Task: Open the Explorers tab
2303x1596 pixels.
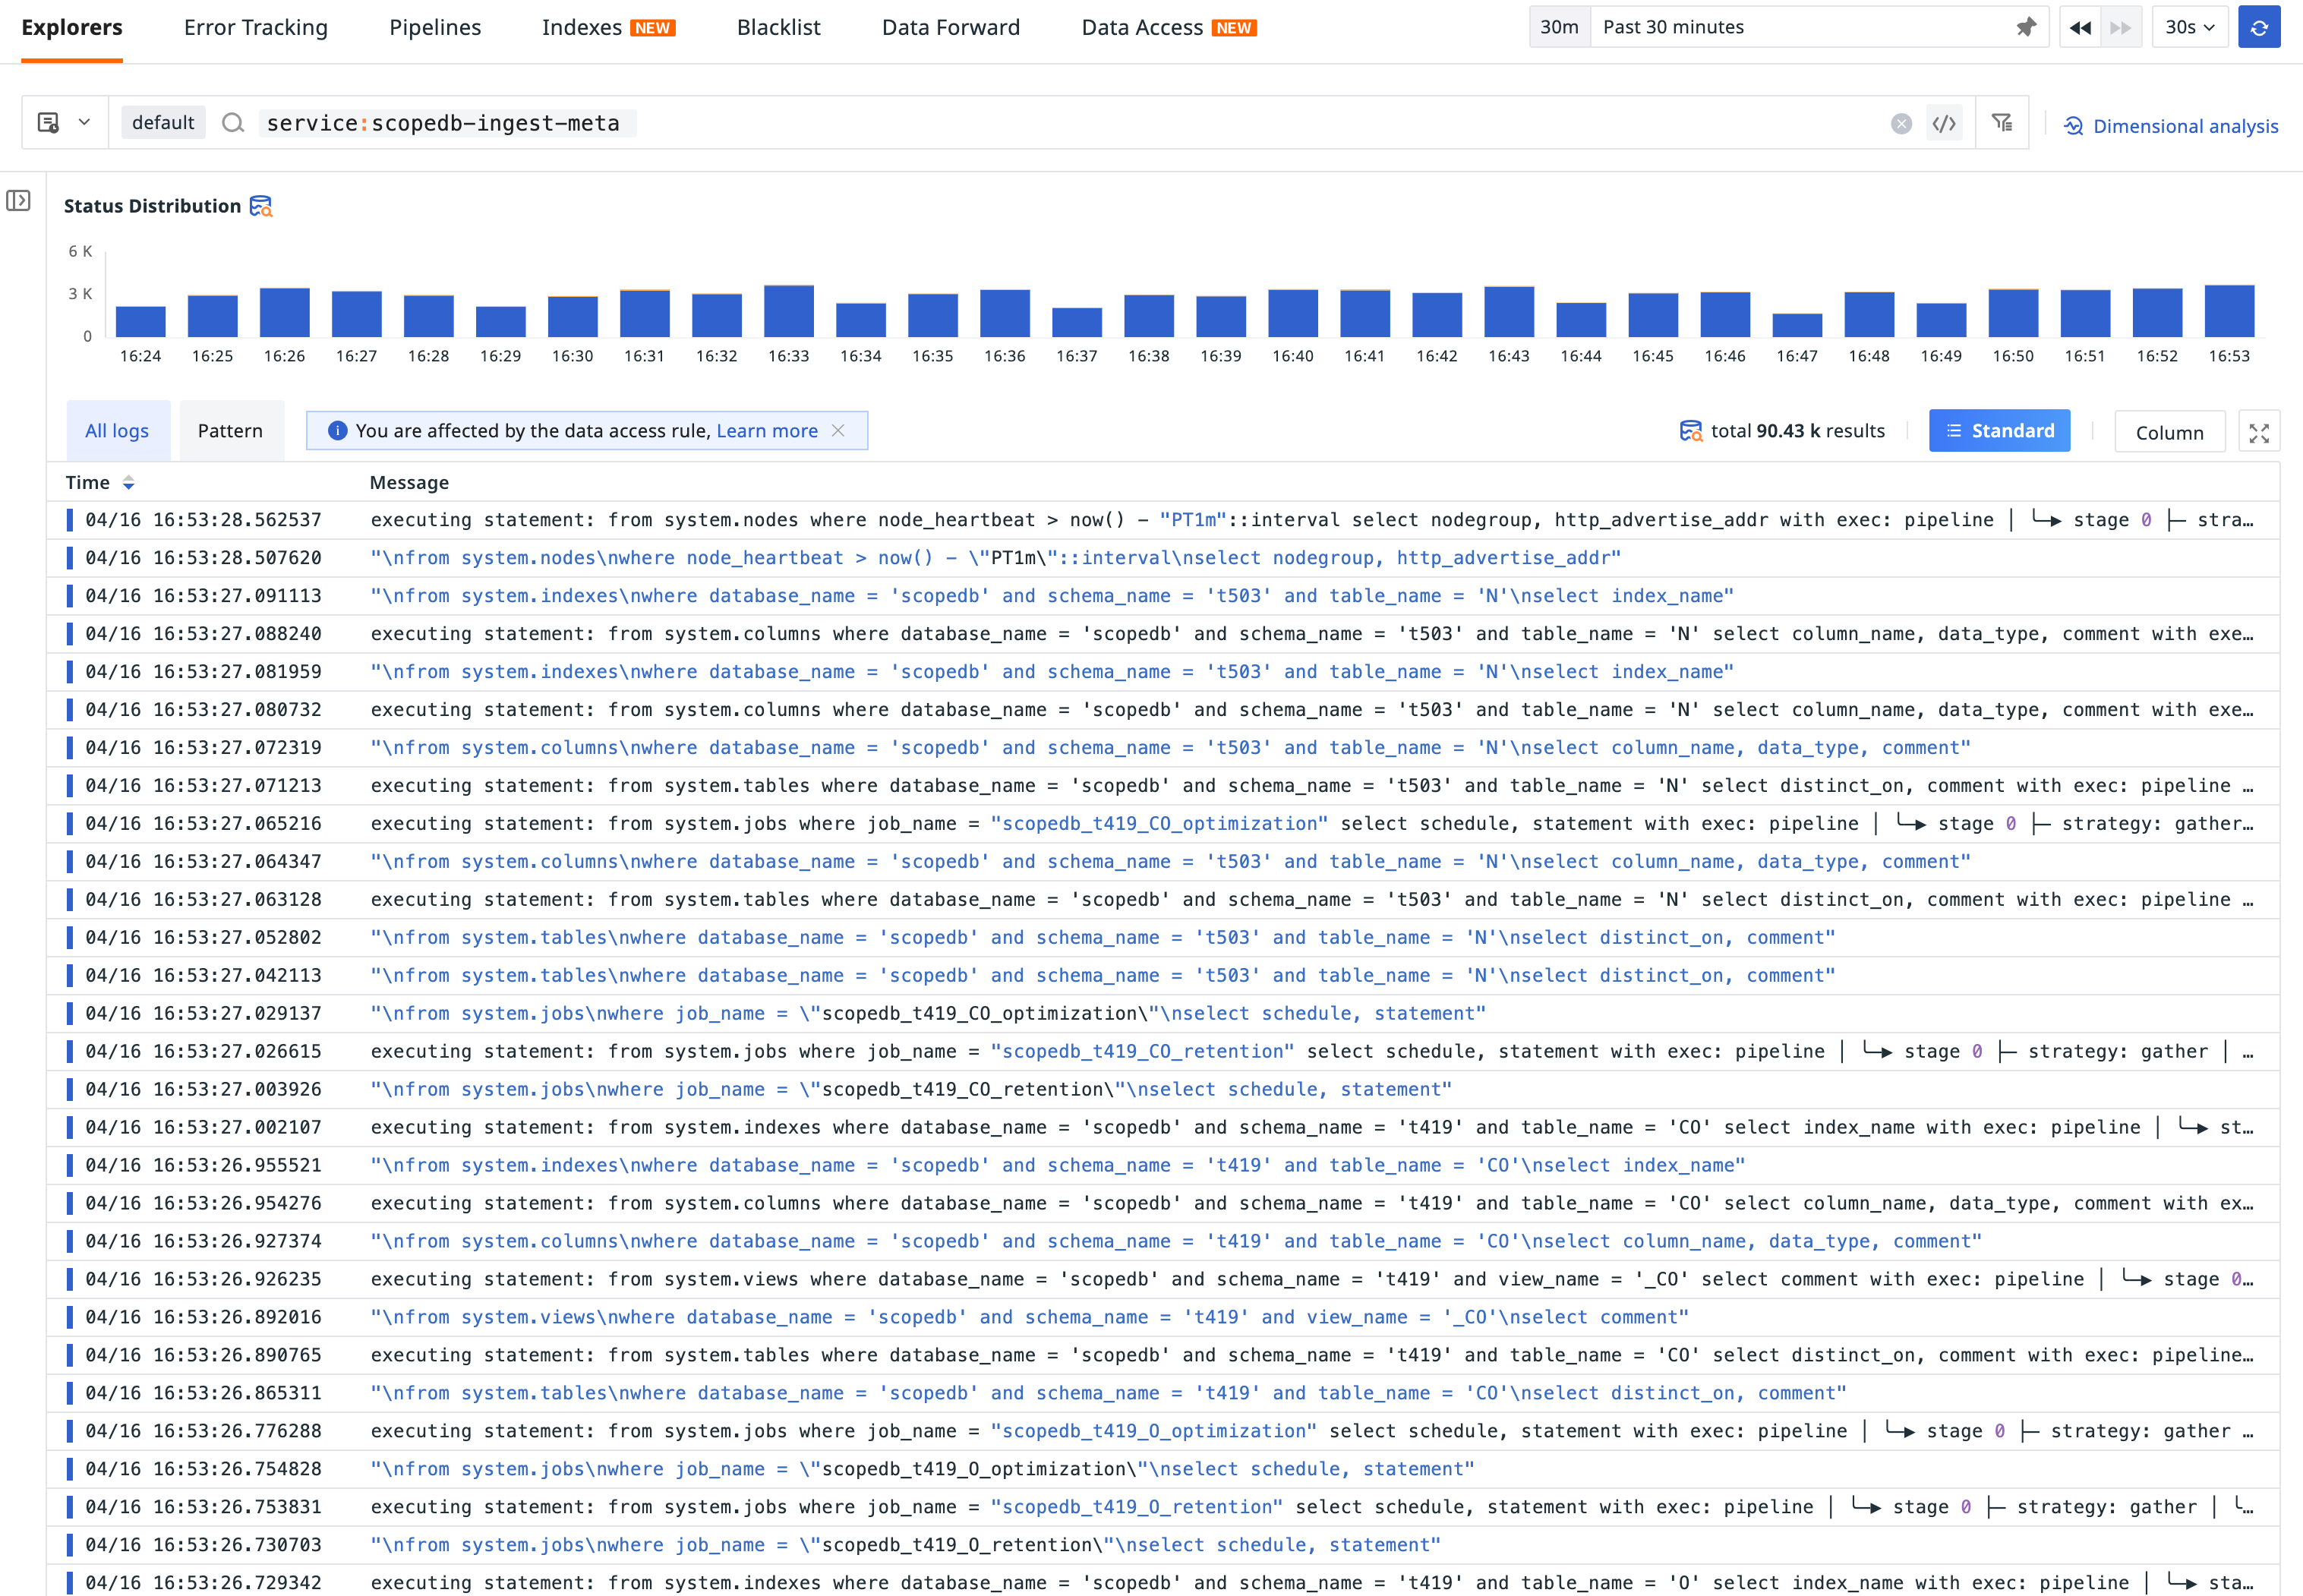Action: (x=72, y=28)
